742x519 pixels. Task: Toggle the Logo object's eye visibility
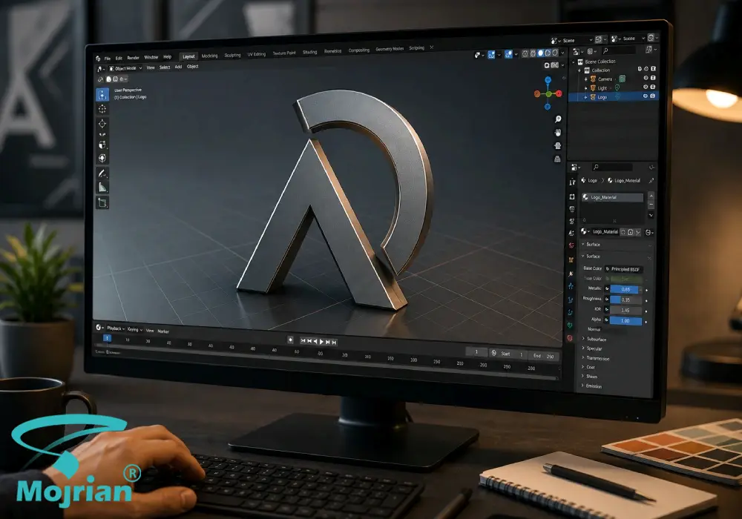645,96
